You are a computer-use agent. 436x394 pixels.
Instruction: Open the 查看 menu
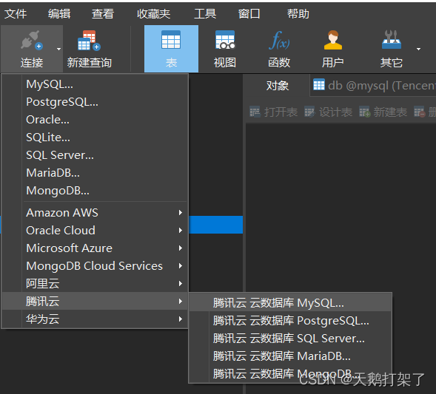click(103, 13)
